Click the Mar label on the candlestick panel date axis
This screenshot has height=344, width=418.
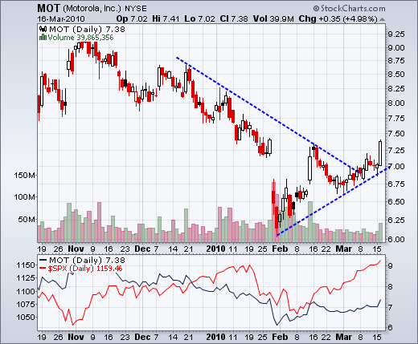(344, 249)
